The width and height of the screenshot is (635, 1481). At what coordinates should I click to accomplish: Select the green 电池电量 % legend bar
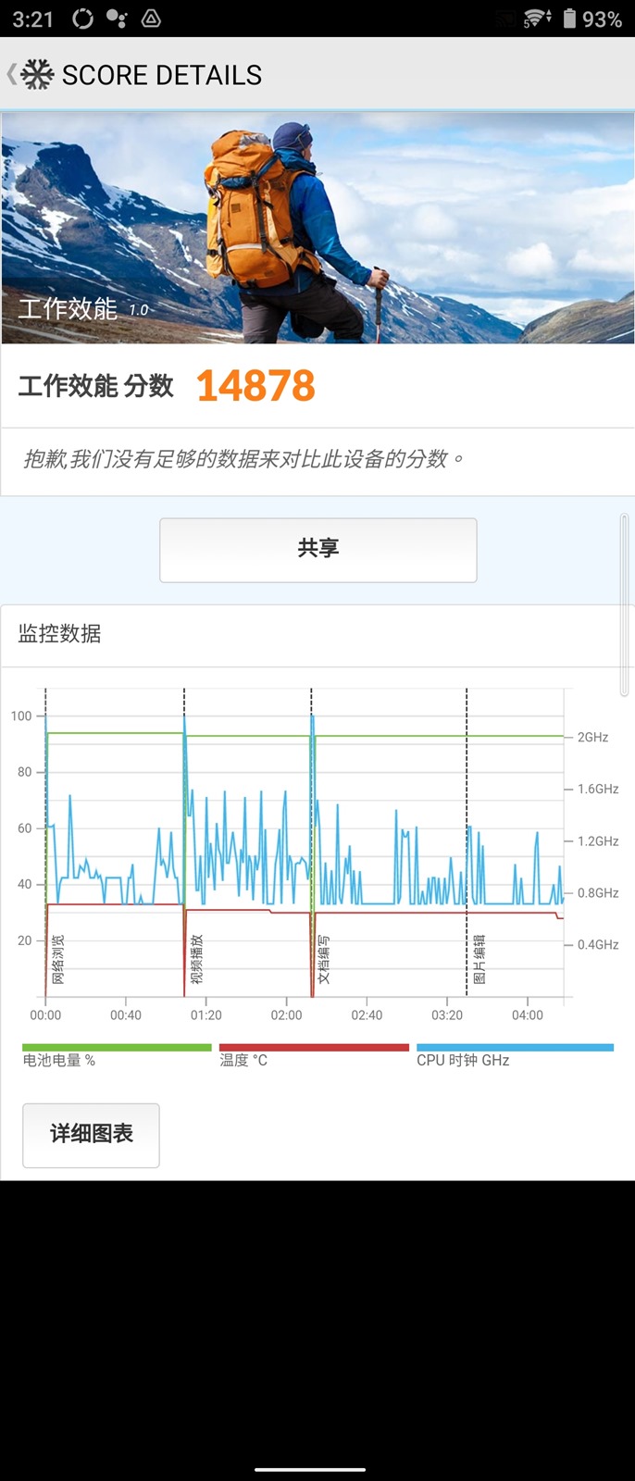pos(117,1048)
